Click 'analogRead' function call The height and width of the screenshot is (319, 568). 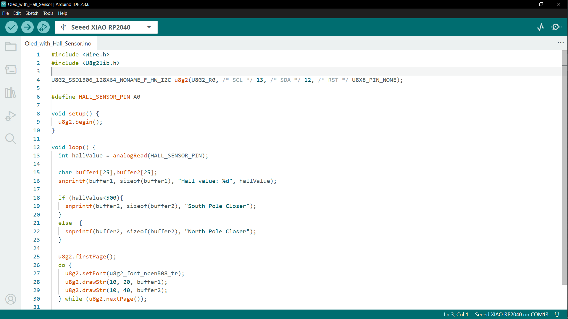(x=130, y=156)
